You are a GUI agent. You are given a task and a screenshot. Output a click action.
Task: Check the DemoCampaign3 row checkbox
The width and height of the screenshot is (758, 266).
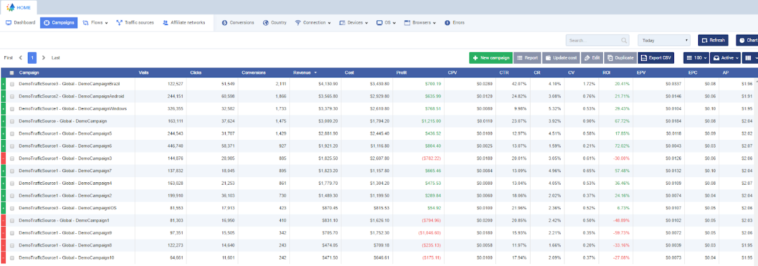click(12, 158)
